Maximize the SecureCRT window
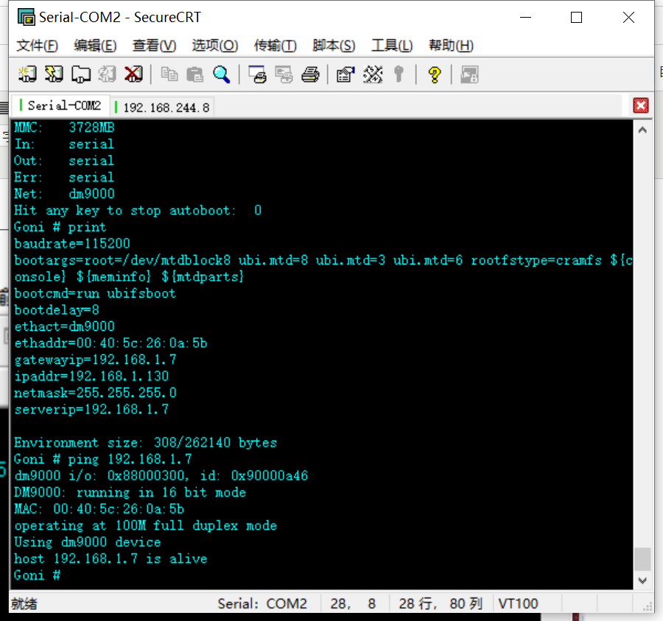 click(x=576, y=18)
